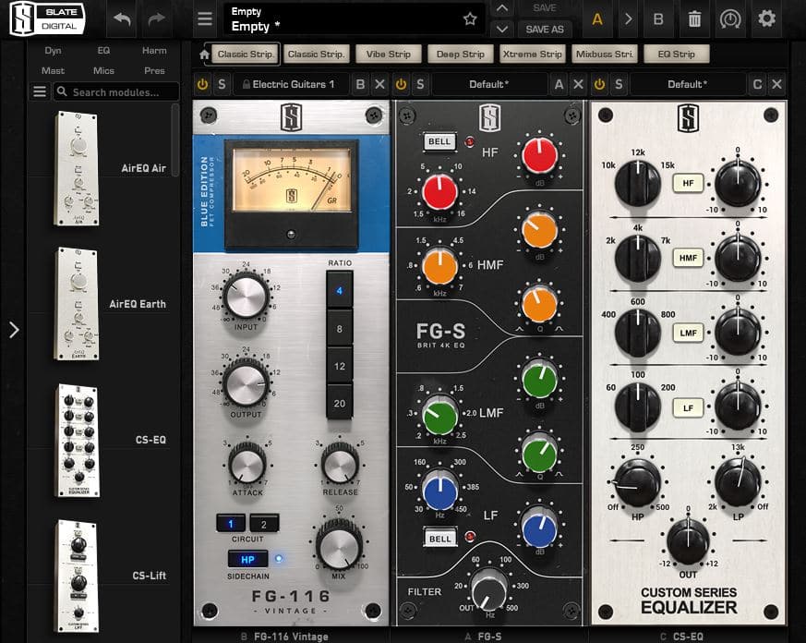The image size is (806, 643).
Task: Select the Dyn module category
Action: tap(53, 51)
